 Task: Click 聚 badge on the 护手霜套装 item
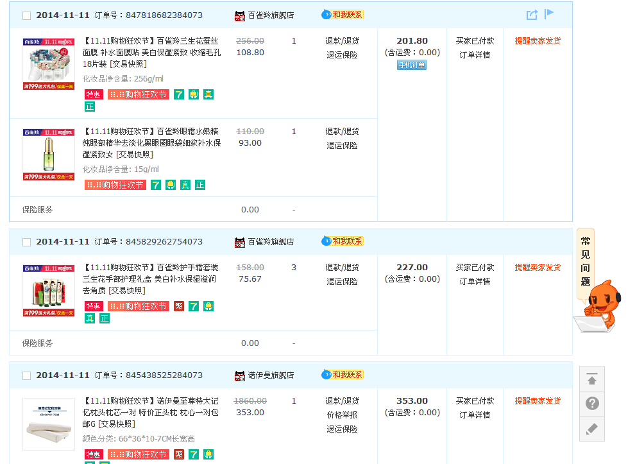coord(179,306)
